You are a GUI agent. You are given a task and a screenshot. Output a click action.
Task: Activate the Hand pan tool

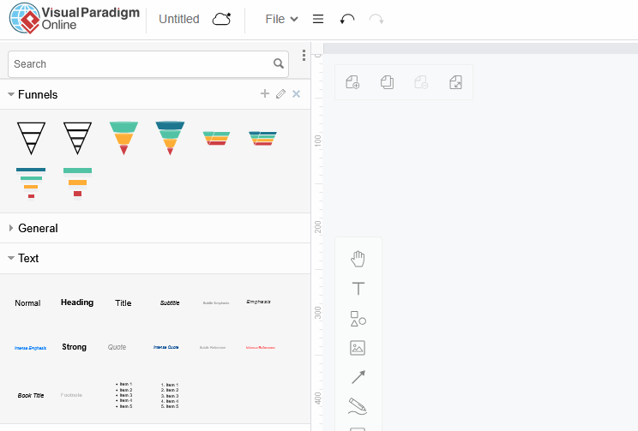(358, 259)
